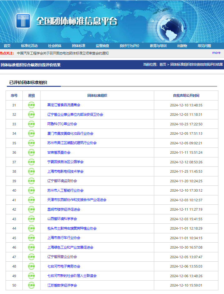Click the 已评价 badge for row 34
224x294 pixels.
pyautogui.click(x=31, y=133)
